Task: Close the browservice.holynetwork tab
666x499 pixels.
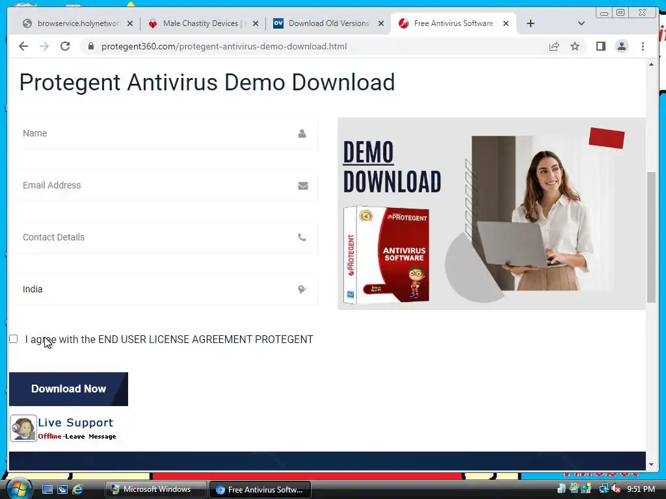Action: click(x=130, y=23)
